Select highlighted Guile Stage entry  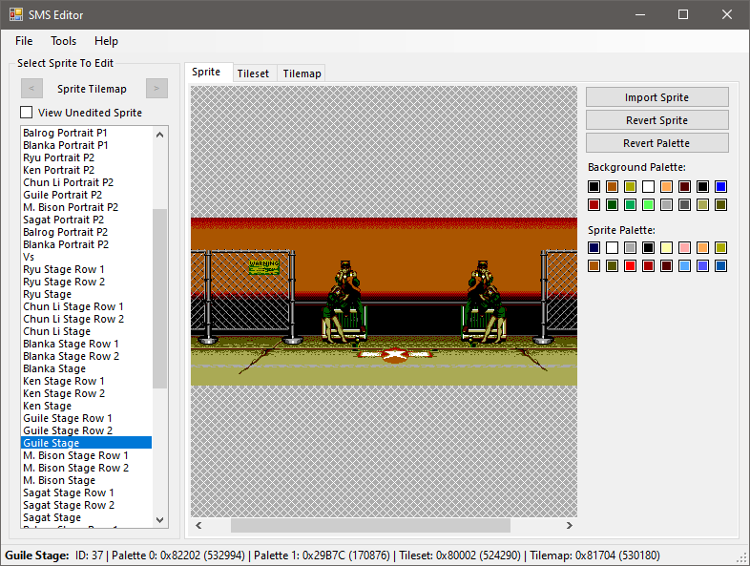click(87, 443)
